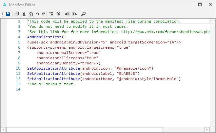This screenshot has height=133, width=216.
Task: Redo the last undone edit
Action: [43, 14]
